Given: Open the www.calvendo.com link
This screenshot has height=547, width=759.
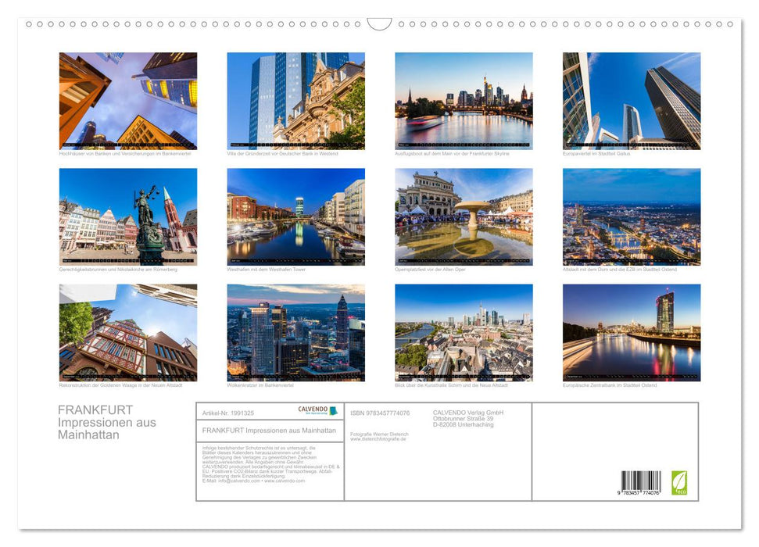Looking at the screenshot, I should coord(286,482).
